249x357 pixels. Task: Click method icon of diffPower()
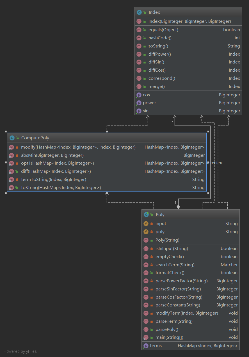(139, 54)
